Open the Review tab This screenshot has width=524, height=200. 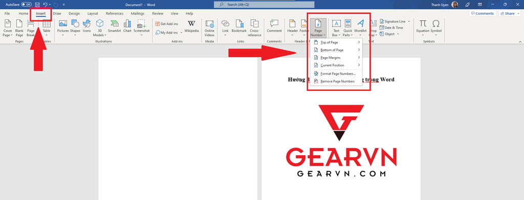point(158,13)
